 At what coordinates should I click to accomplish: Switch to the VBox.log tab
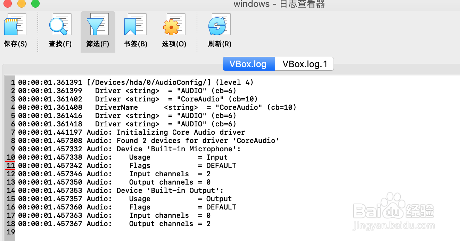pos(248,64)
